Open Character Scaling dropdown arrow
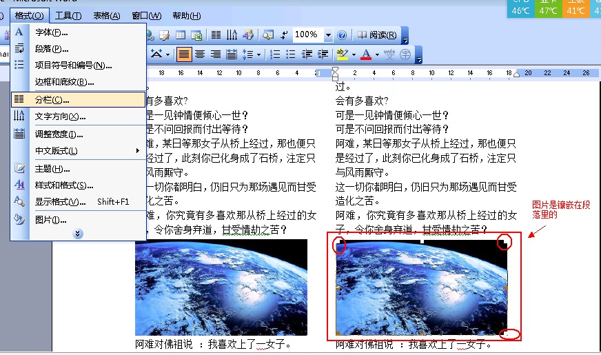Image resolution: width=601 pixels, height=355 pixels. coord(168,54)
